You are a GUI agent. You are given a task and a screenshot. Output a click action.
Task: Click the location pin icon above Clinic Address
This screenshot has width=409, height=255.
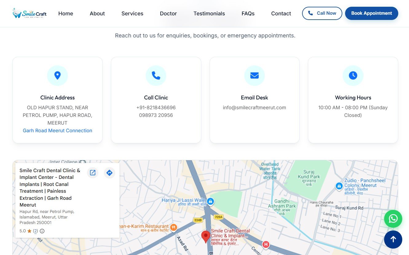[57, 75]
